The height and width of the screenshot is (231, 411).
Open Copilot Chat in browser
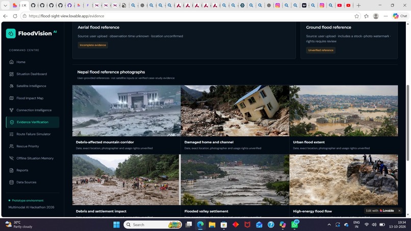pos(400,16)
